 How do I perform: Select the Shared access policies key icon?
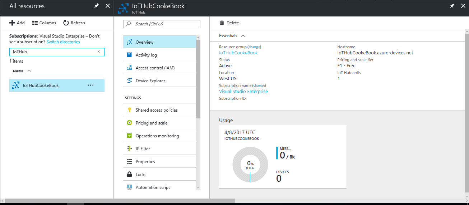click(129, 110)
